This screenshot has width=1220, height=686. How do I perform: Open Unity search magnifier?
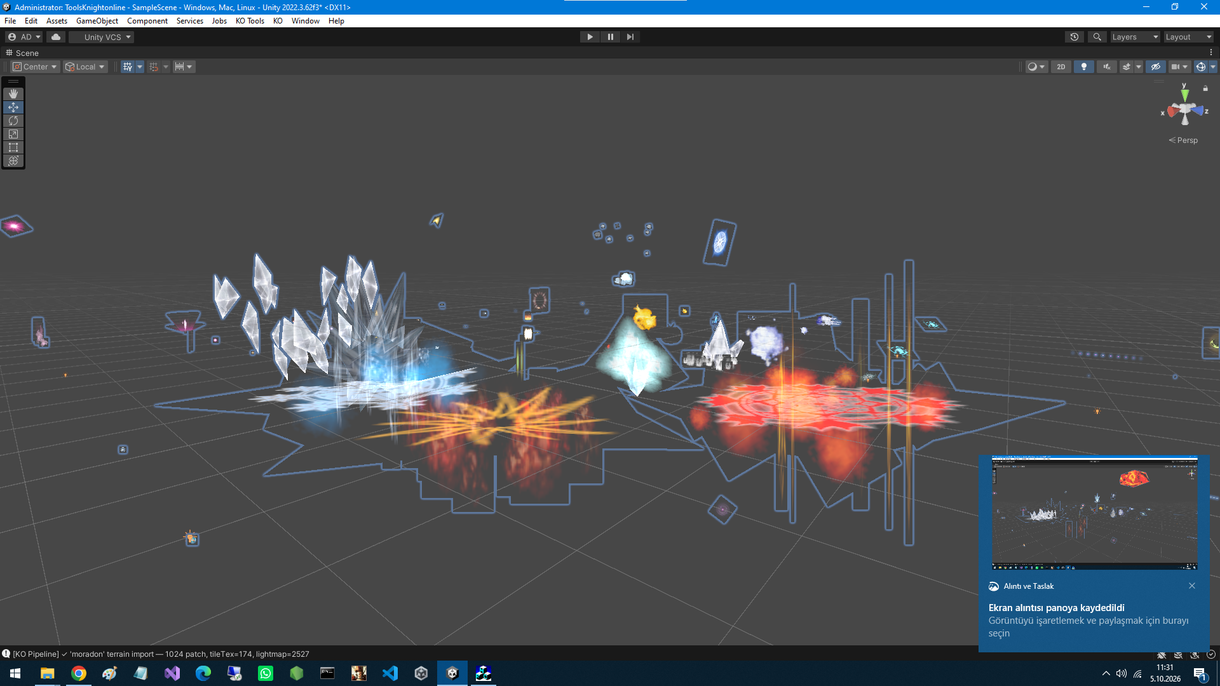tap(1097, 37)
